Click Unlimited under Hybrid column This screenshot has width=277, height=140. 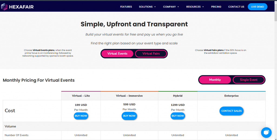(x=178, y=135)
